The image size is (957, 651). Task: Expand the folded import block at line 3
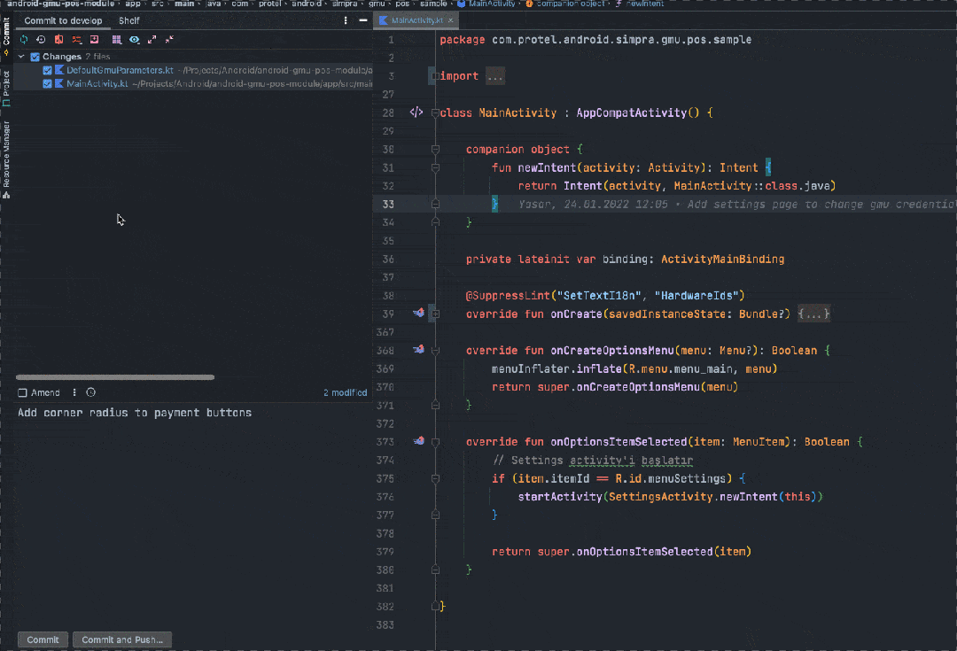[435, 76]
